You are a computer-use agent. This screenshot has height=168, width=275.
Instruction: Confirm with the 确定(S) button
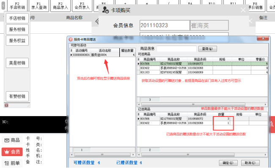(x=228, y=163)
